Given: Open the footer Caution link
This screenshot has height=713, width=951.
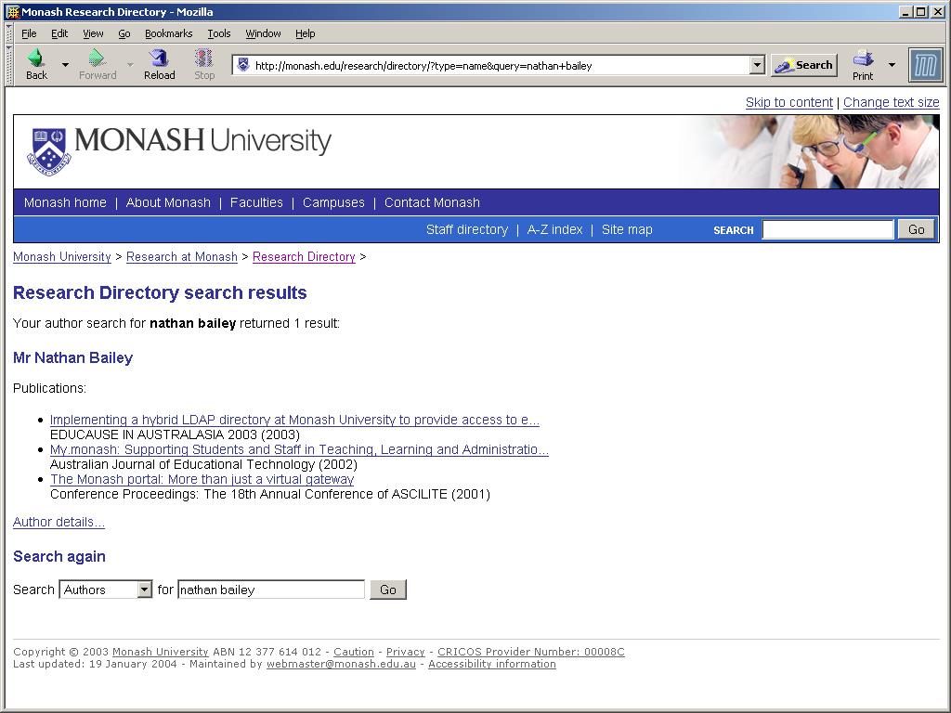Looking at the screenshot, I should [x=354, y=652].
